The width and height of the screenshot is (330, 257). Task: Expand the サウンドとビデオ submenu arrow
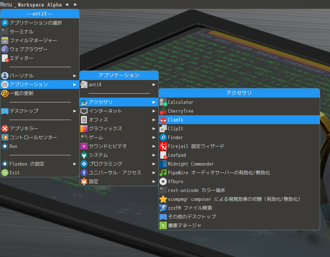tap(154, 146)
